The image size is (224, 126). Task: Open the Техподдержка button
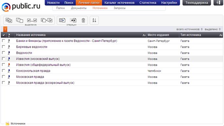(196, 3)
